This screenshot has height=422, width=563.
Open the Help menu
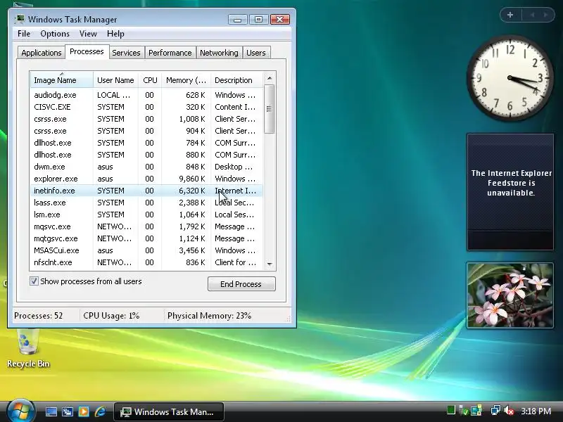click(115, 34)
